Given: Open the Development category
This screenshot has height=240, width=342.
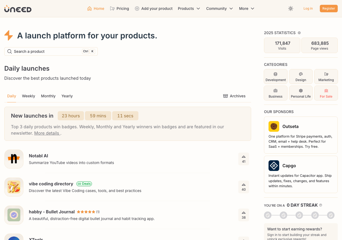Looking at the screenshot, I should tap(275, 77).
